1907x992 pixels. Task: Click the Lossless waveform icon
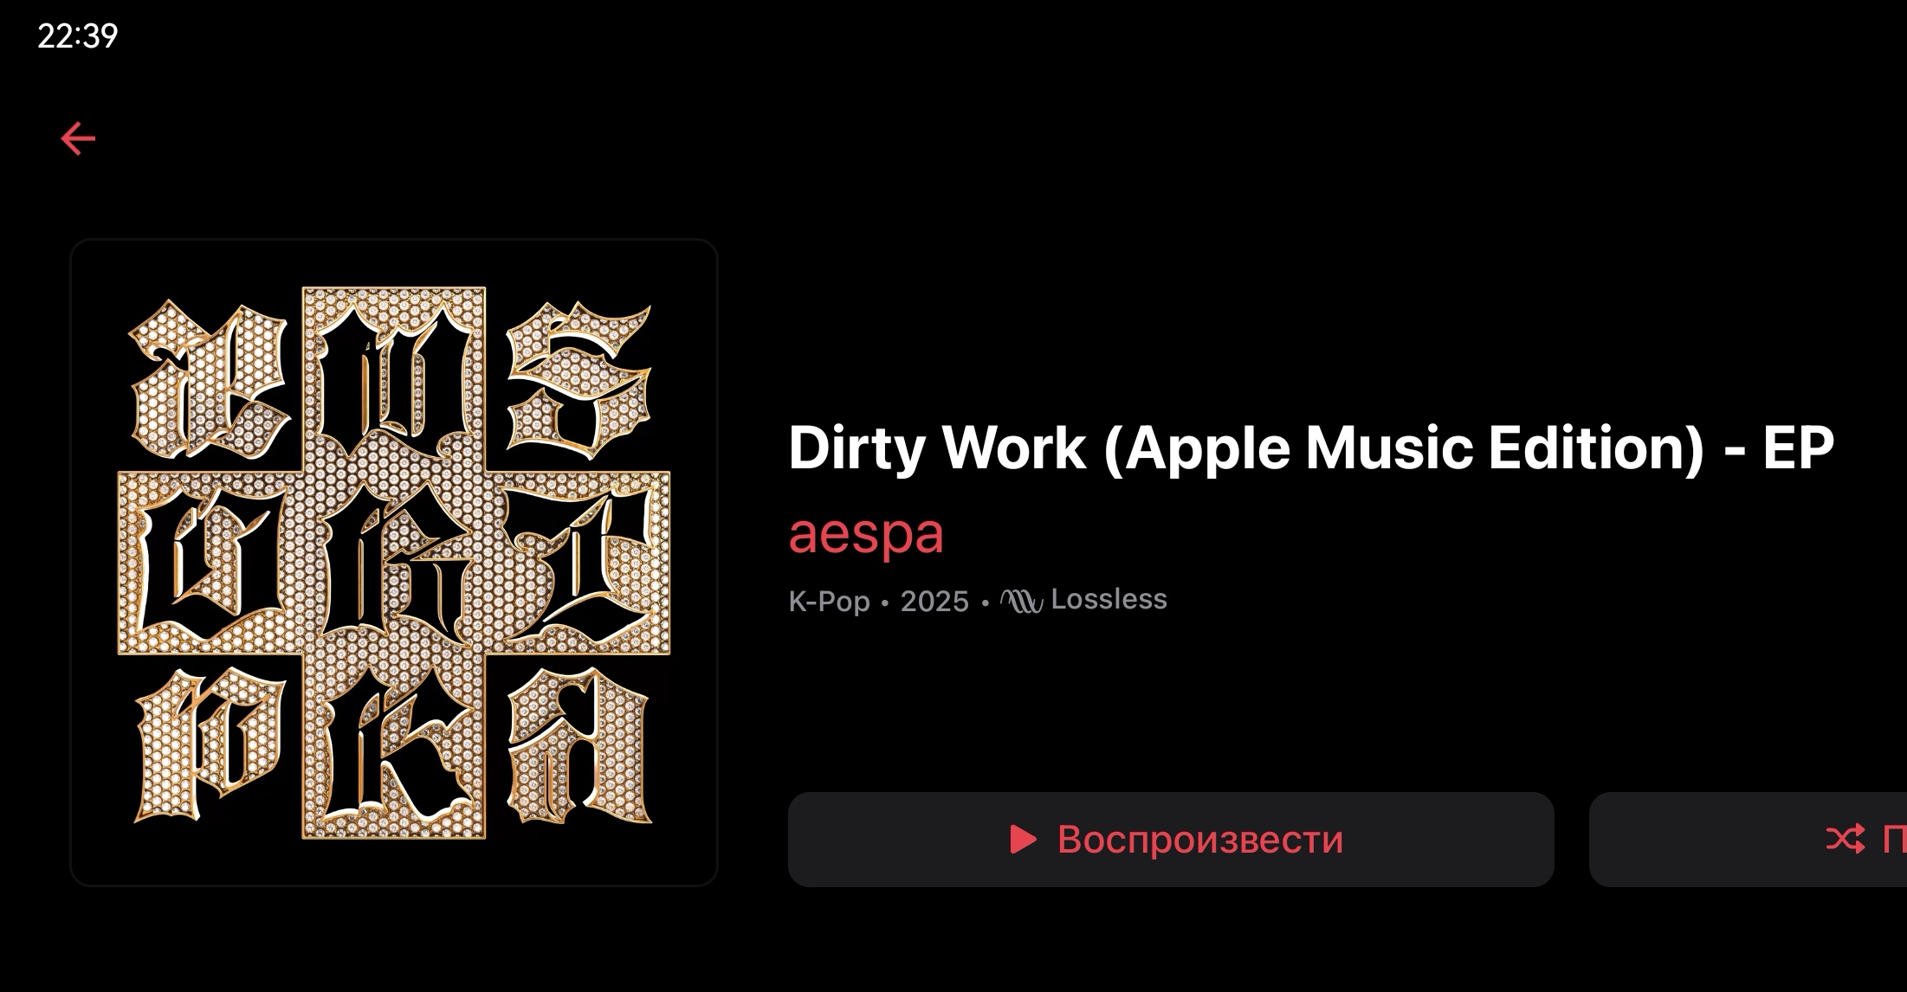click(1022, 600)
